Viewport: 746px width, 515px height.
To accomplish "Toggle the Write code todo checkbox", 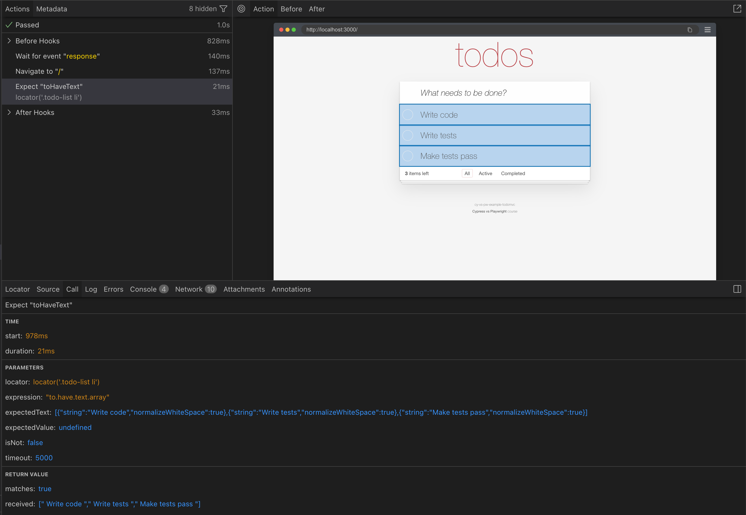I will tap(408, 115).
